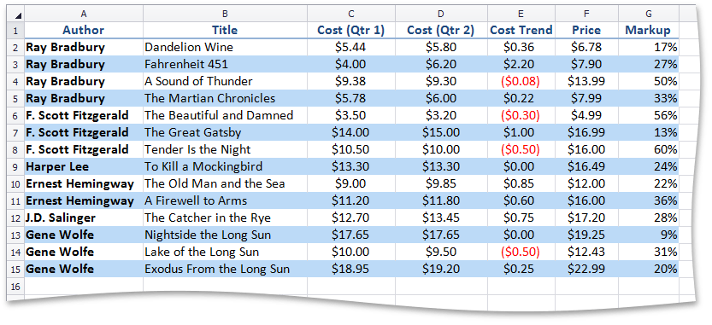
Task: Click the Author header cell
Action: click(x=84, y=31)
